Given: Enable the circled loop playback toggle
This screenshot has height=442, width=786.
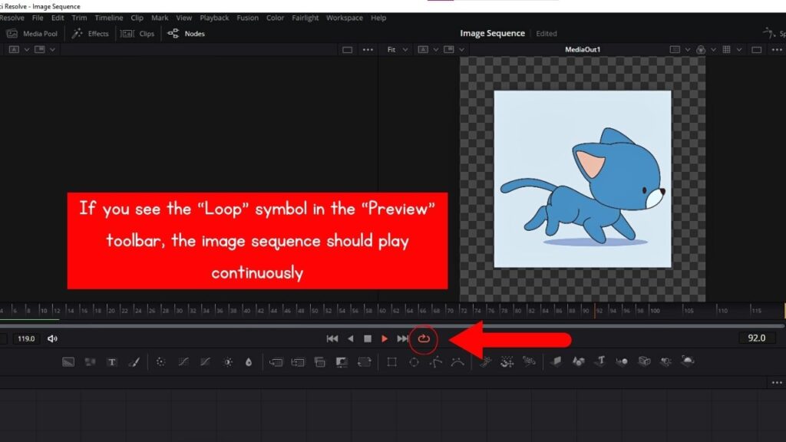Looking at the screenshot, I should tap(423, 338).
